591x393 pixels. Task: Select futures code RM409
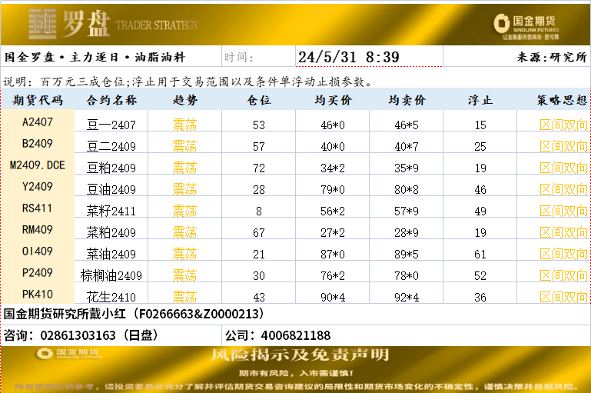[38, 229]
